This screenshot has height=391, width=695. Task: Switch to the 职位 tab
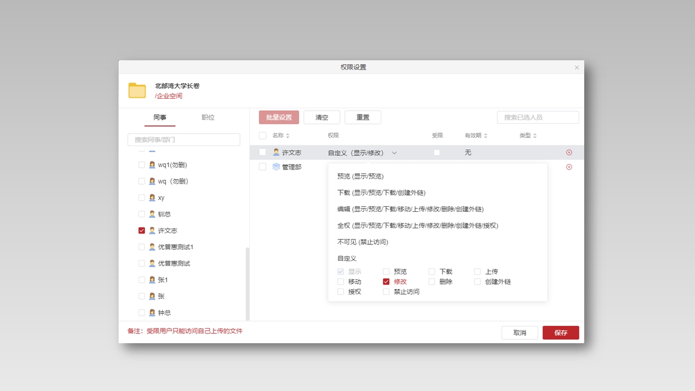(208, 117)
